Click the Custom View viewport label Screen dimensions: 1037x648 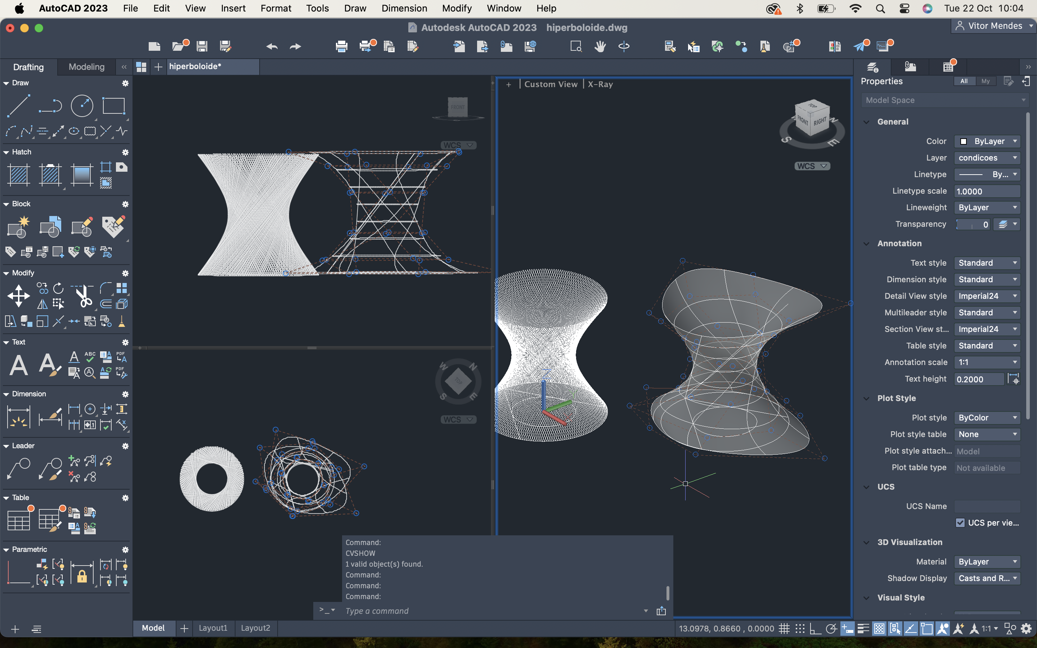551,85
